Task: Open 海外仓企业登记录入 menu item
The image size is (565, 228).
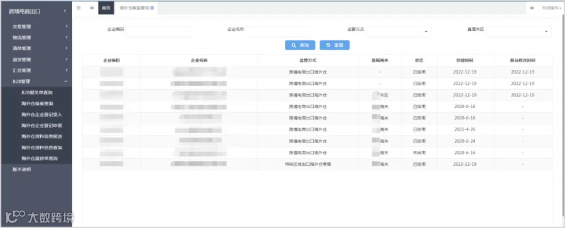Action: (41, 115)
